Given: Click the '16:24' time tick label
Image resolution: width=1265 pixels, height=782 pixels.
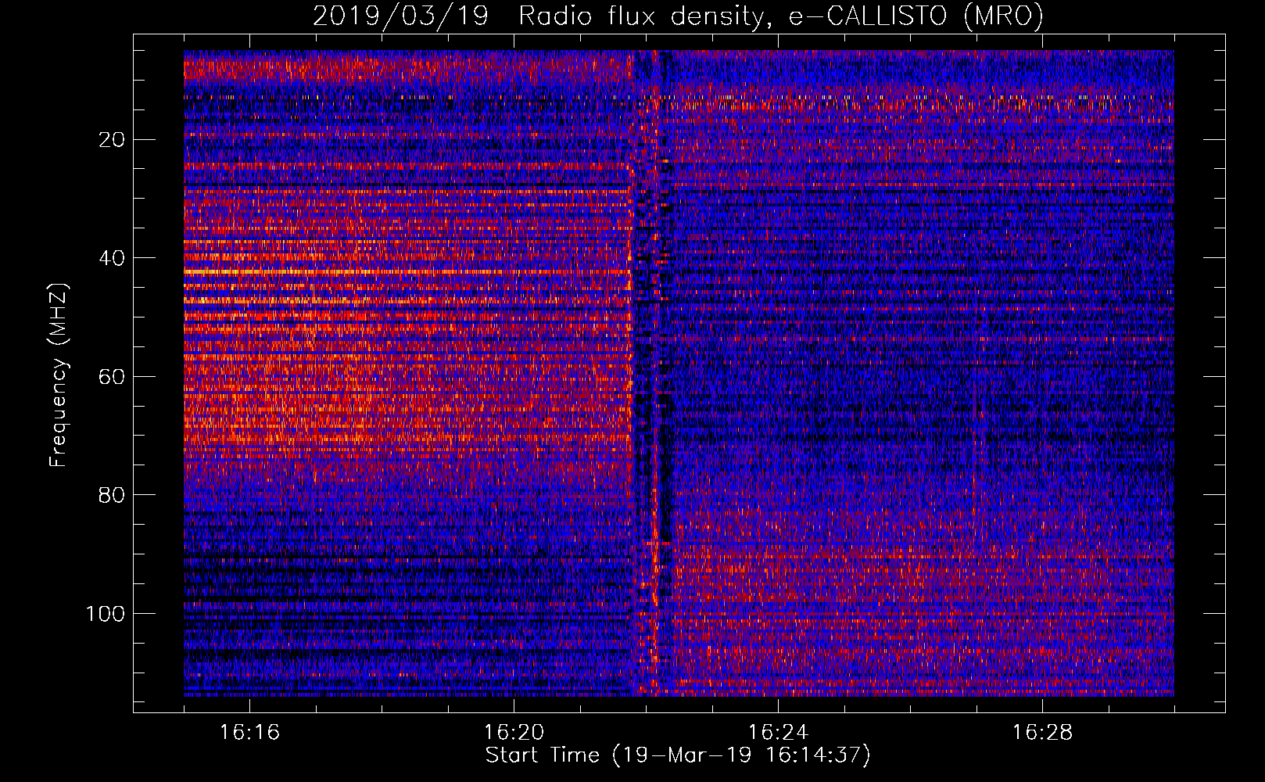Looking at the screenshot, I should coord(778,733).
